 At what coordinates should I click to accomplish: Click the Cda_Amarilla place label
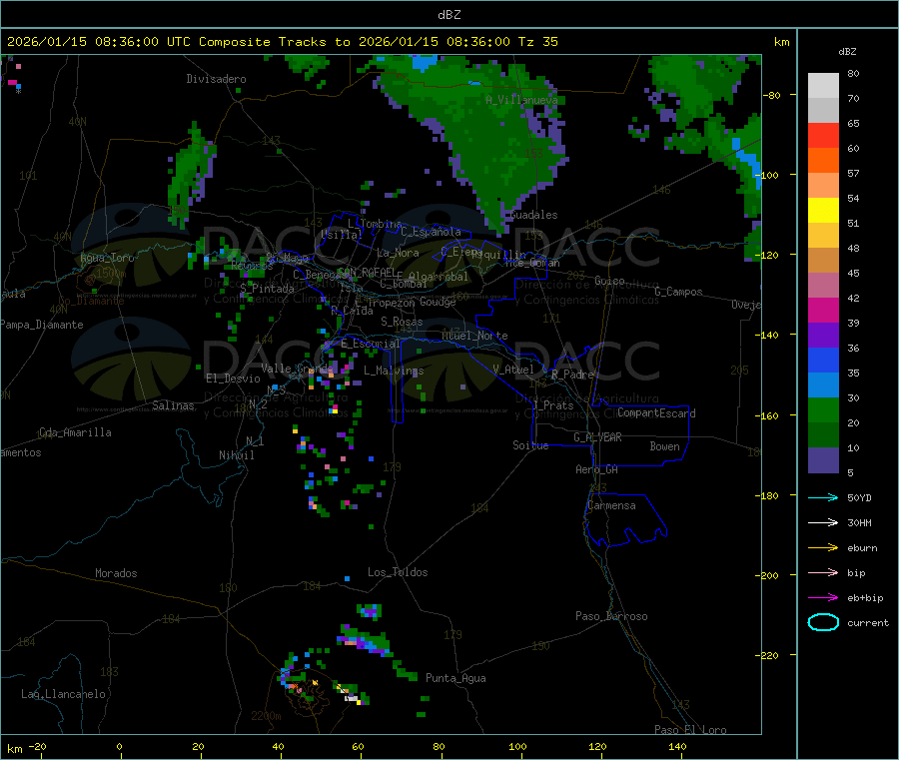click(75, 432)
